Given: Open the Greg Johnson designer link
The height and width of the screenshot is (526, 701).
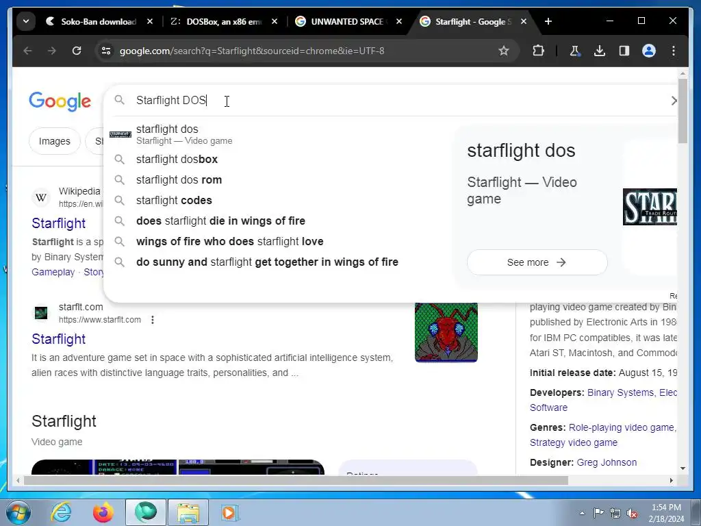Looking at the screenshot, I should 607,462.
